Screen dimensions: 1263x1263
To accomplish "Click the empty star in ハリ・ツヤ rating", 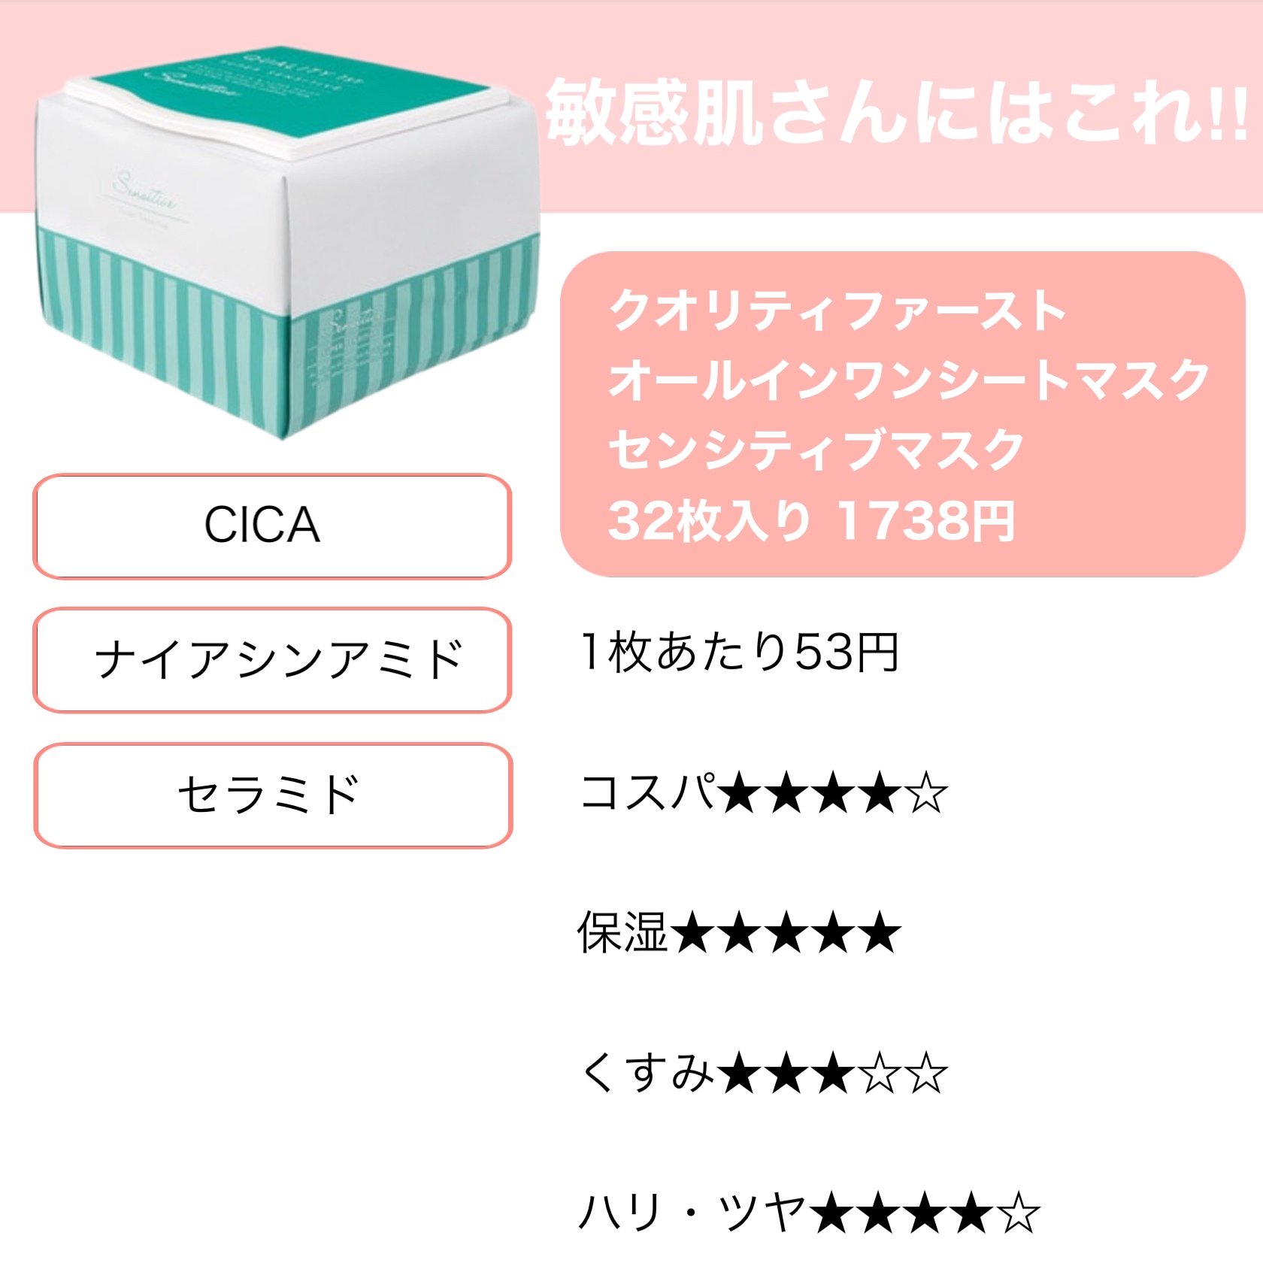I will pos(1019,1213).
